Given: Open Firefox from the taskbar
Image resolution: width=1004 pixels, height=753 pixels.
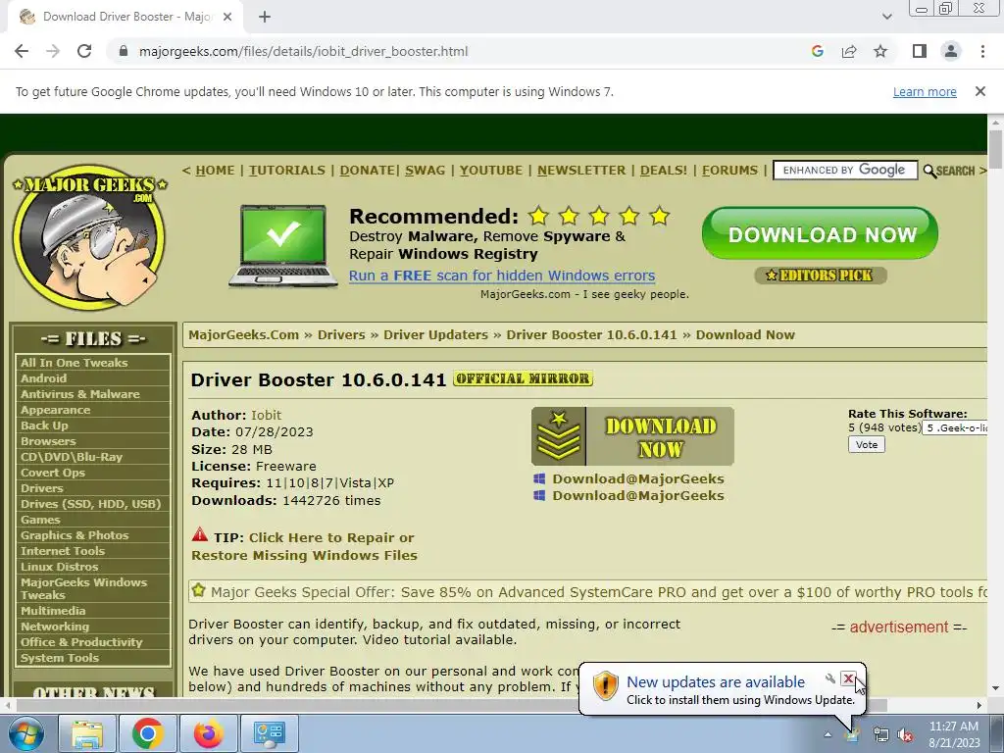Looking at the screenshot, I should pos(208,733).
